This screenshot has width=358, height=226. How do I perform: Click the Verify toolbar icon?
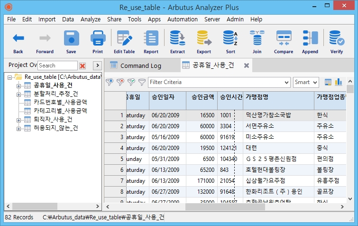[337, 38]
